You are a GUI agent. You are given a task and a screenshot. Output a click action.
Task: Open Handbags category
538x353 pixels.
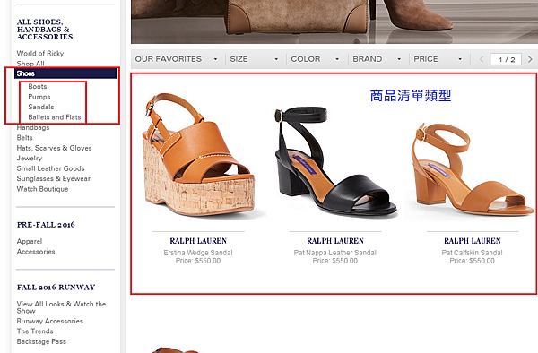click(33, 127)
